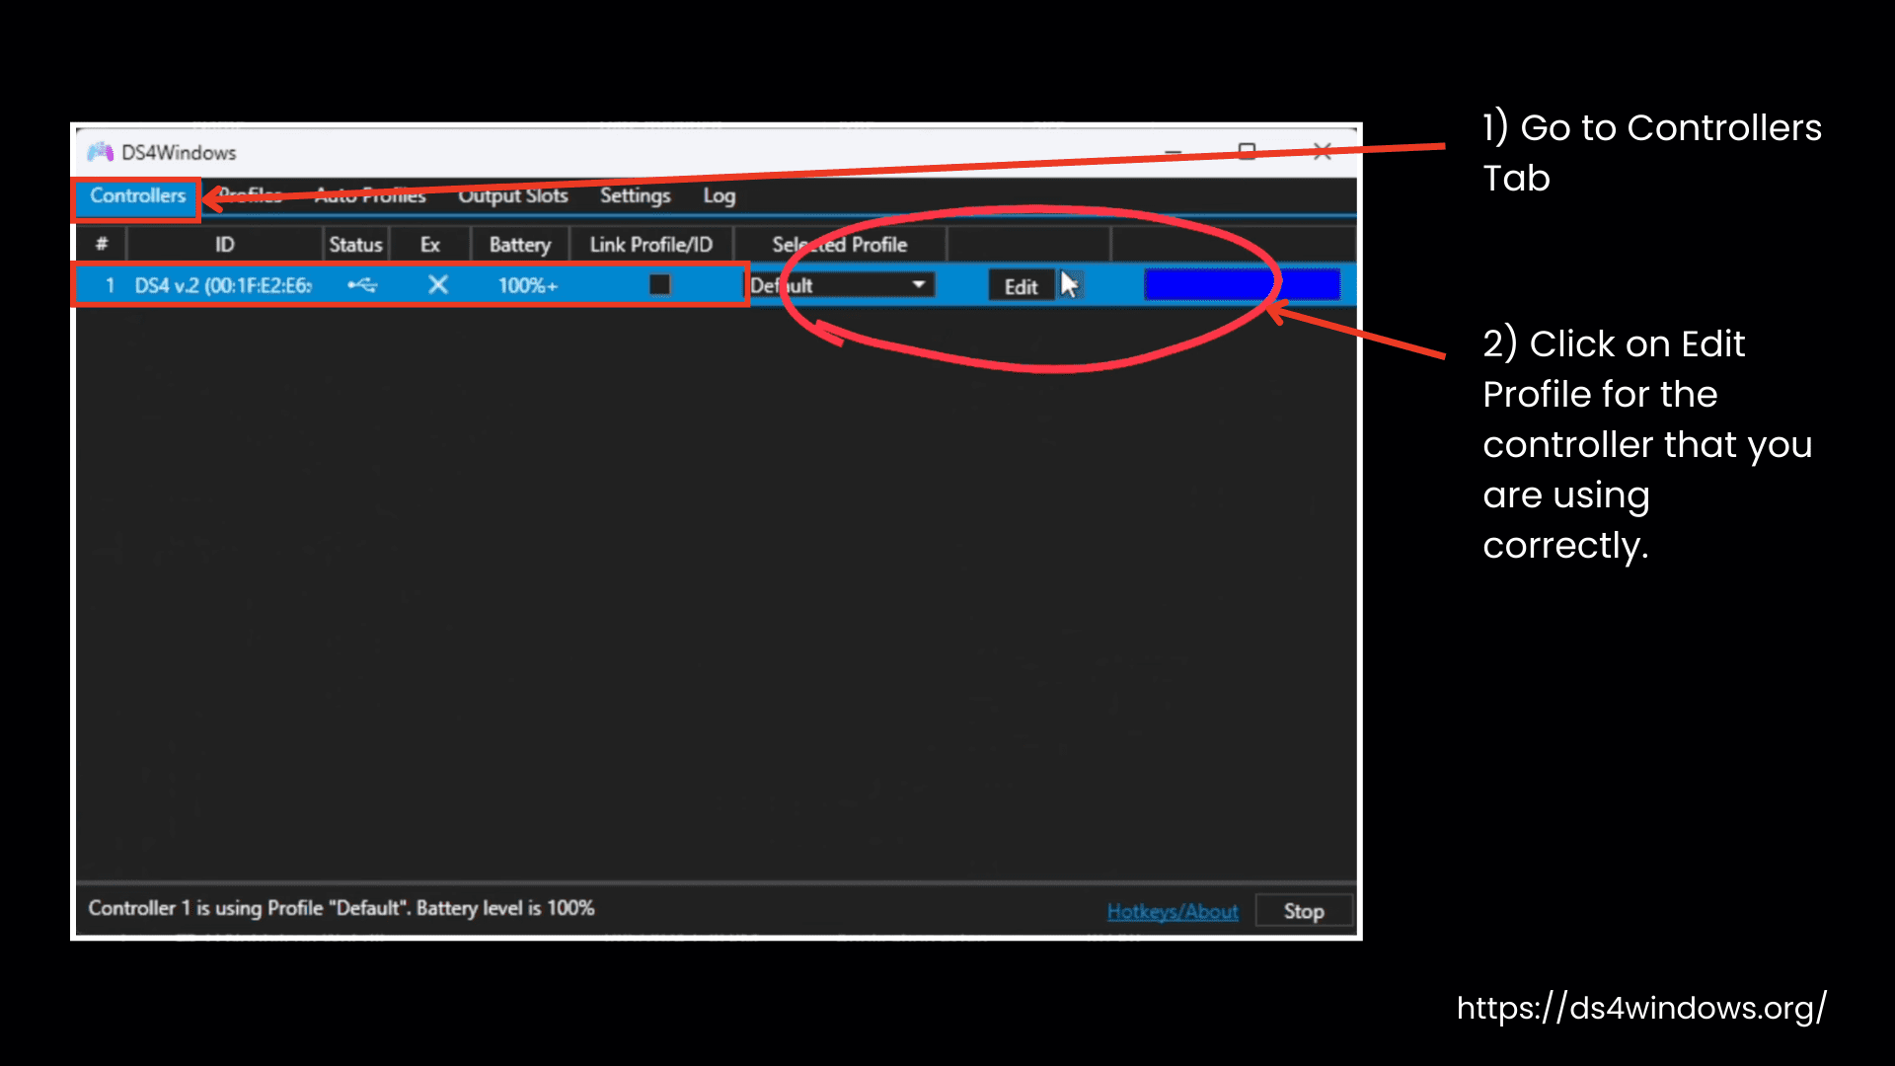
Task: Click the DS4Windows app icon in title bar
Action: tap(100, 152)
